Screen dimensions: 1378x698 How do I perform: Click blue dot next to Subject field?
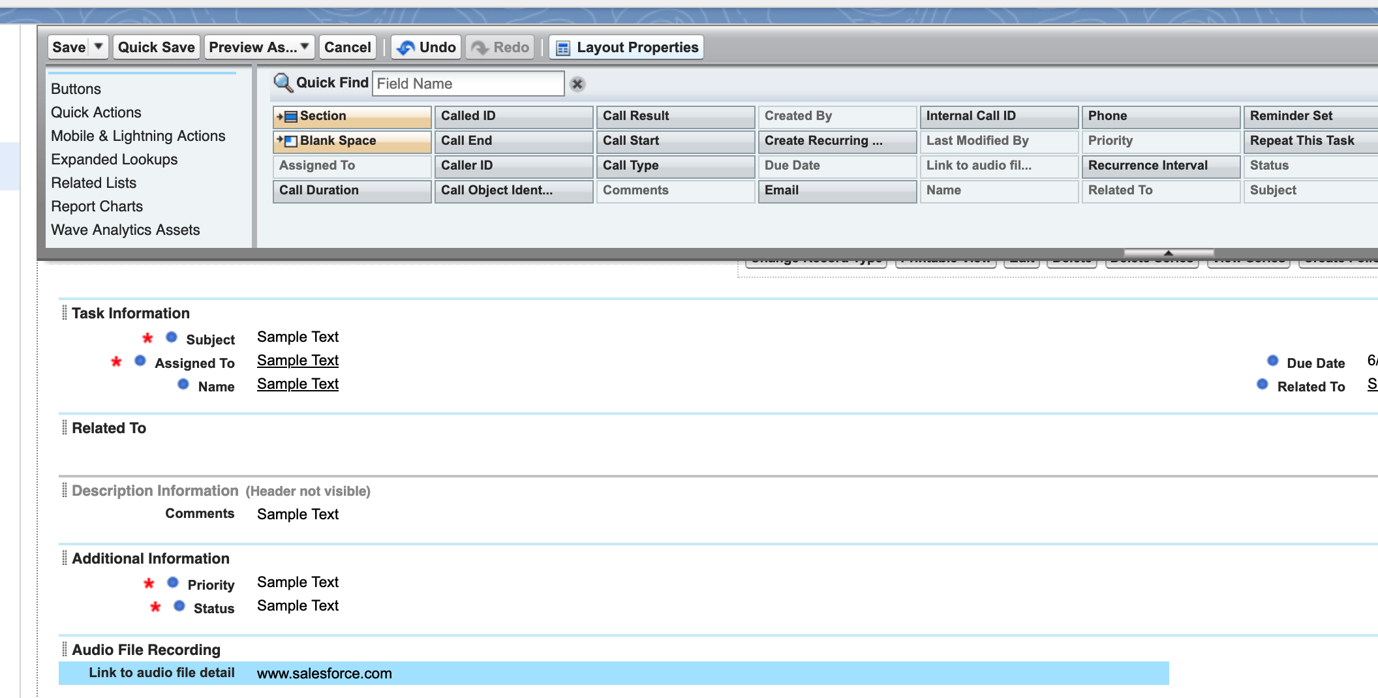tap(172, 337)
